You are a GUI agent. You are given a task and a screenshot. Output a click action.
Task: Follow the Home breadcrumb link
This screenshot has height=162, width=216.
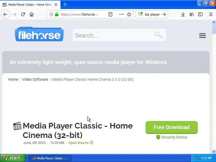click(13, 79)
